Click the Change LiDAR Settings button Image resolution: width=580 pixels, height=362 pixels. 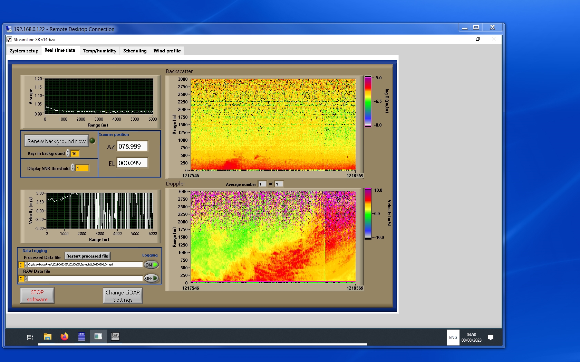click(123, 296)
